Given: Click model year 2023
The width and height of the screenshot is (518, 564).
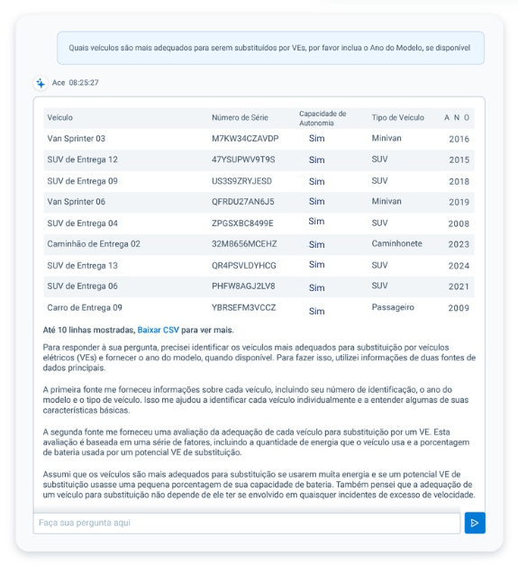Looking at the screenshot, I should 459,244.
